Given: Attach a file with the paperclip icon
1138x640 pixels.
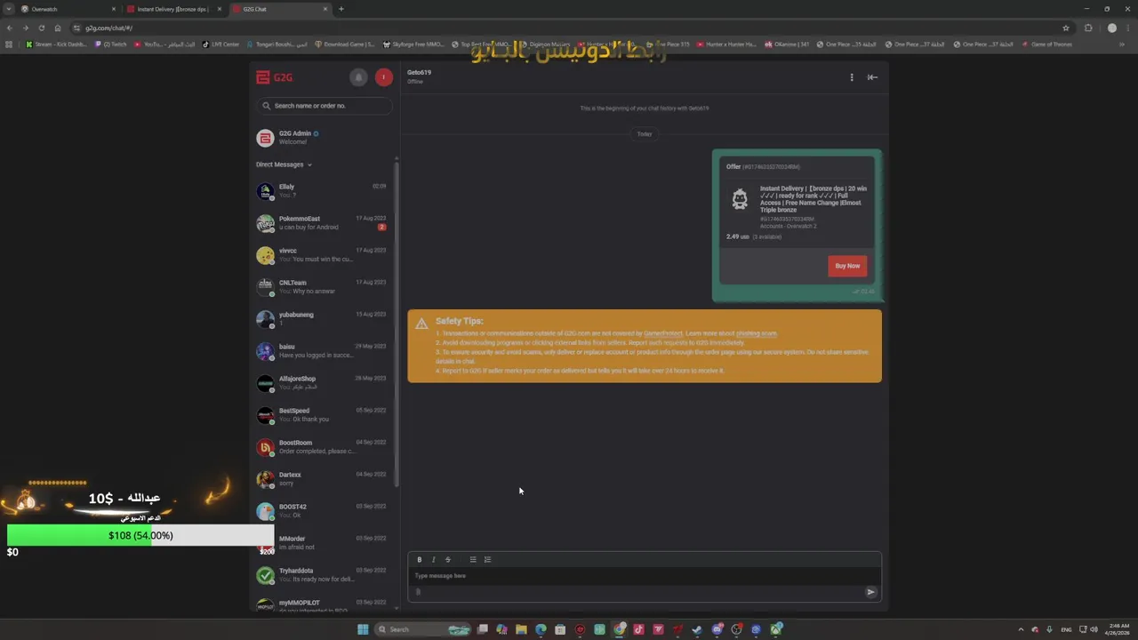Looking at the screenshot, I should [x=418, y=592].
